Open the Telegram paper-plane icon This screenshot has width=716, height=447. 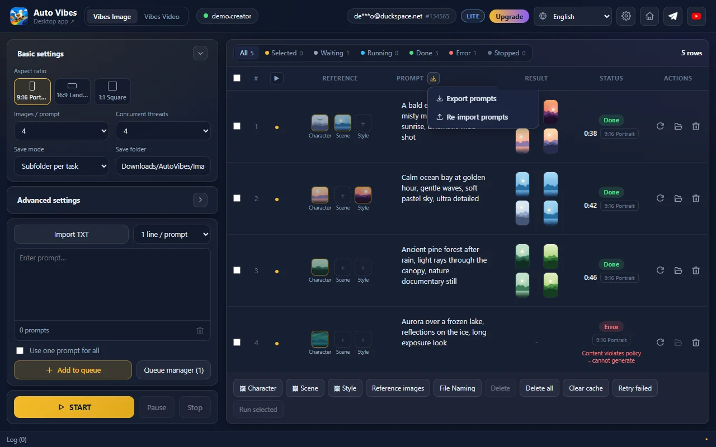point(673,16)
